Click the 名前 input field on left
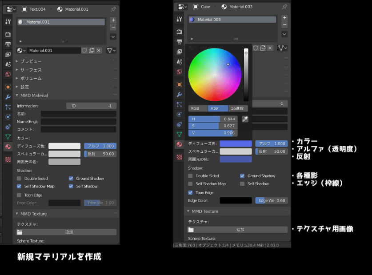 pos(79,114)
